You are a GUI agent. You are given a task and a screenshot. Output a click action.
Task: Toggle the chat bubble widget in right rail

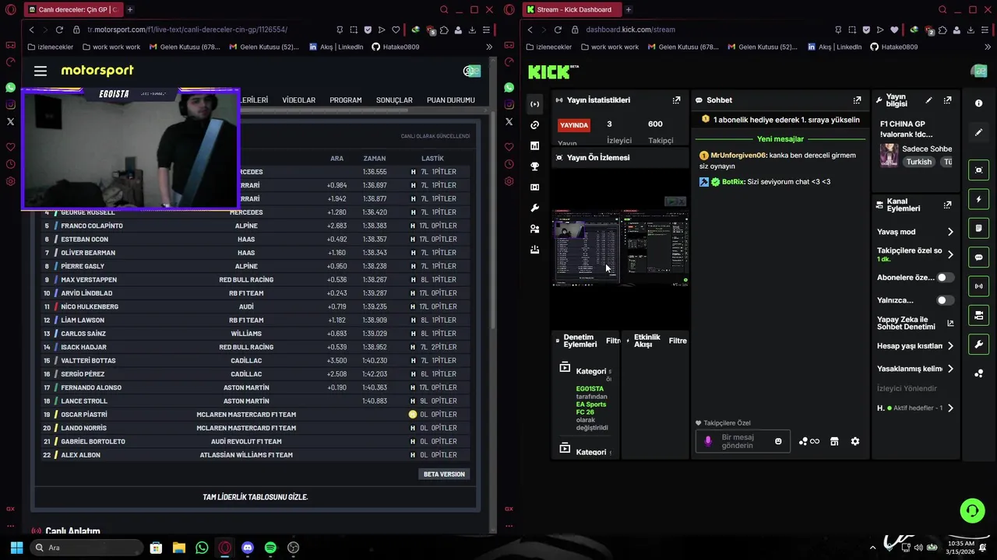pyautogui.click(x=979, y=257)
